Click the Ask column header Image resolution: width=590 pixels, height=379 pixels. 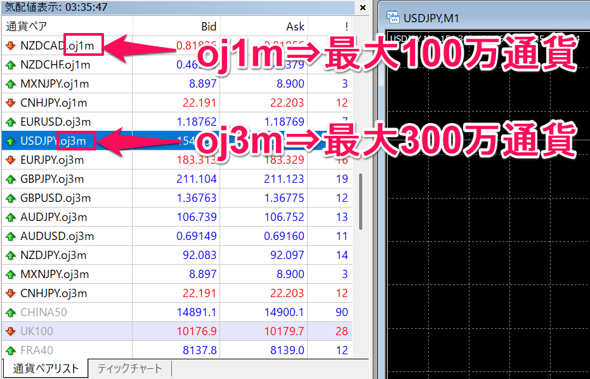[x=295, y=27]
